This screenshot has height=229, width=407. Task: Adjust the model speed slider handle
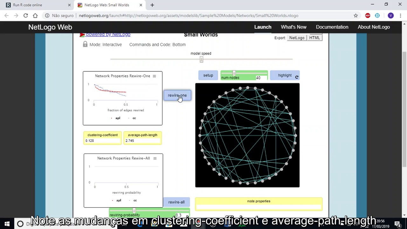point(201,59)
